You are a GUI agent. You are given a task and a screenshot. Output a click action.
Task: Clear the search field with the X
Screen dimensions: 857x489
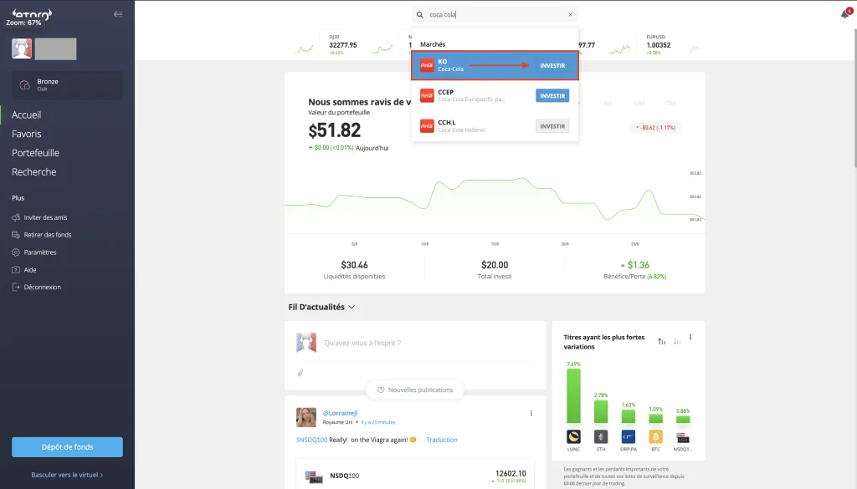click(x=570, y=15)
